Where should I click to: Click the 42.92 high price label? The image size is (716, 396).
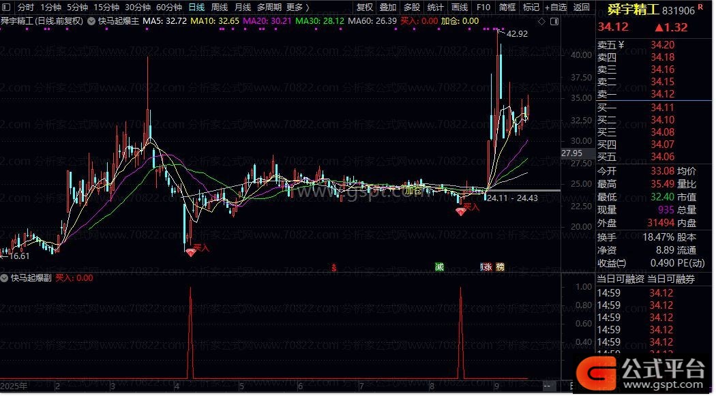[x=517, y=34]
